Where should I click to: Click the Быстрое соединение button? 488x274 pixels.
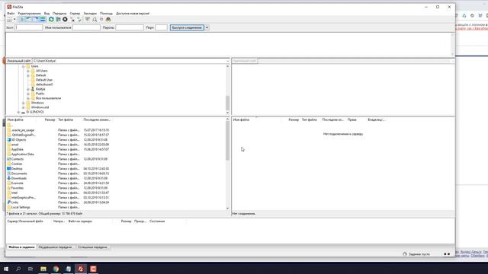pyautogui.click(x=187, y=27)
